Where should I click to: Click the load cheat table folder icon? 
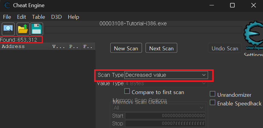[23, 29]
